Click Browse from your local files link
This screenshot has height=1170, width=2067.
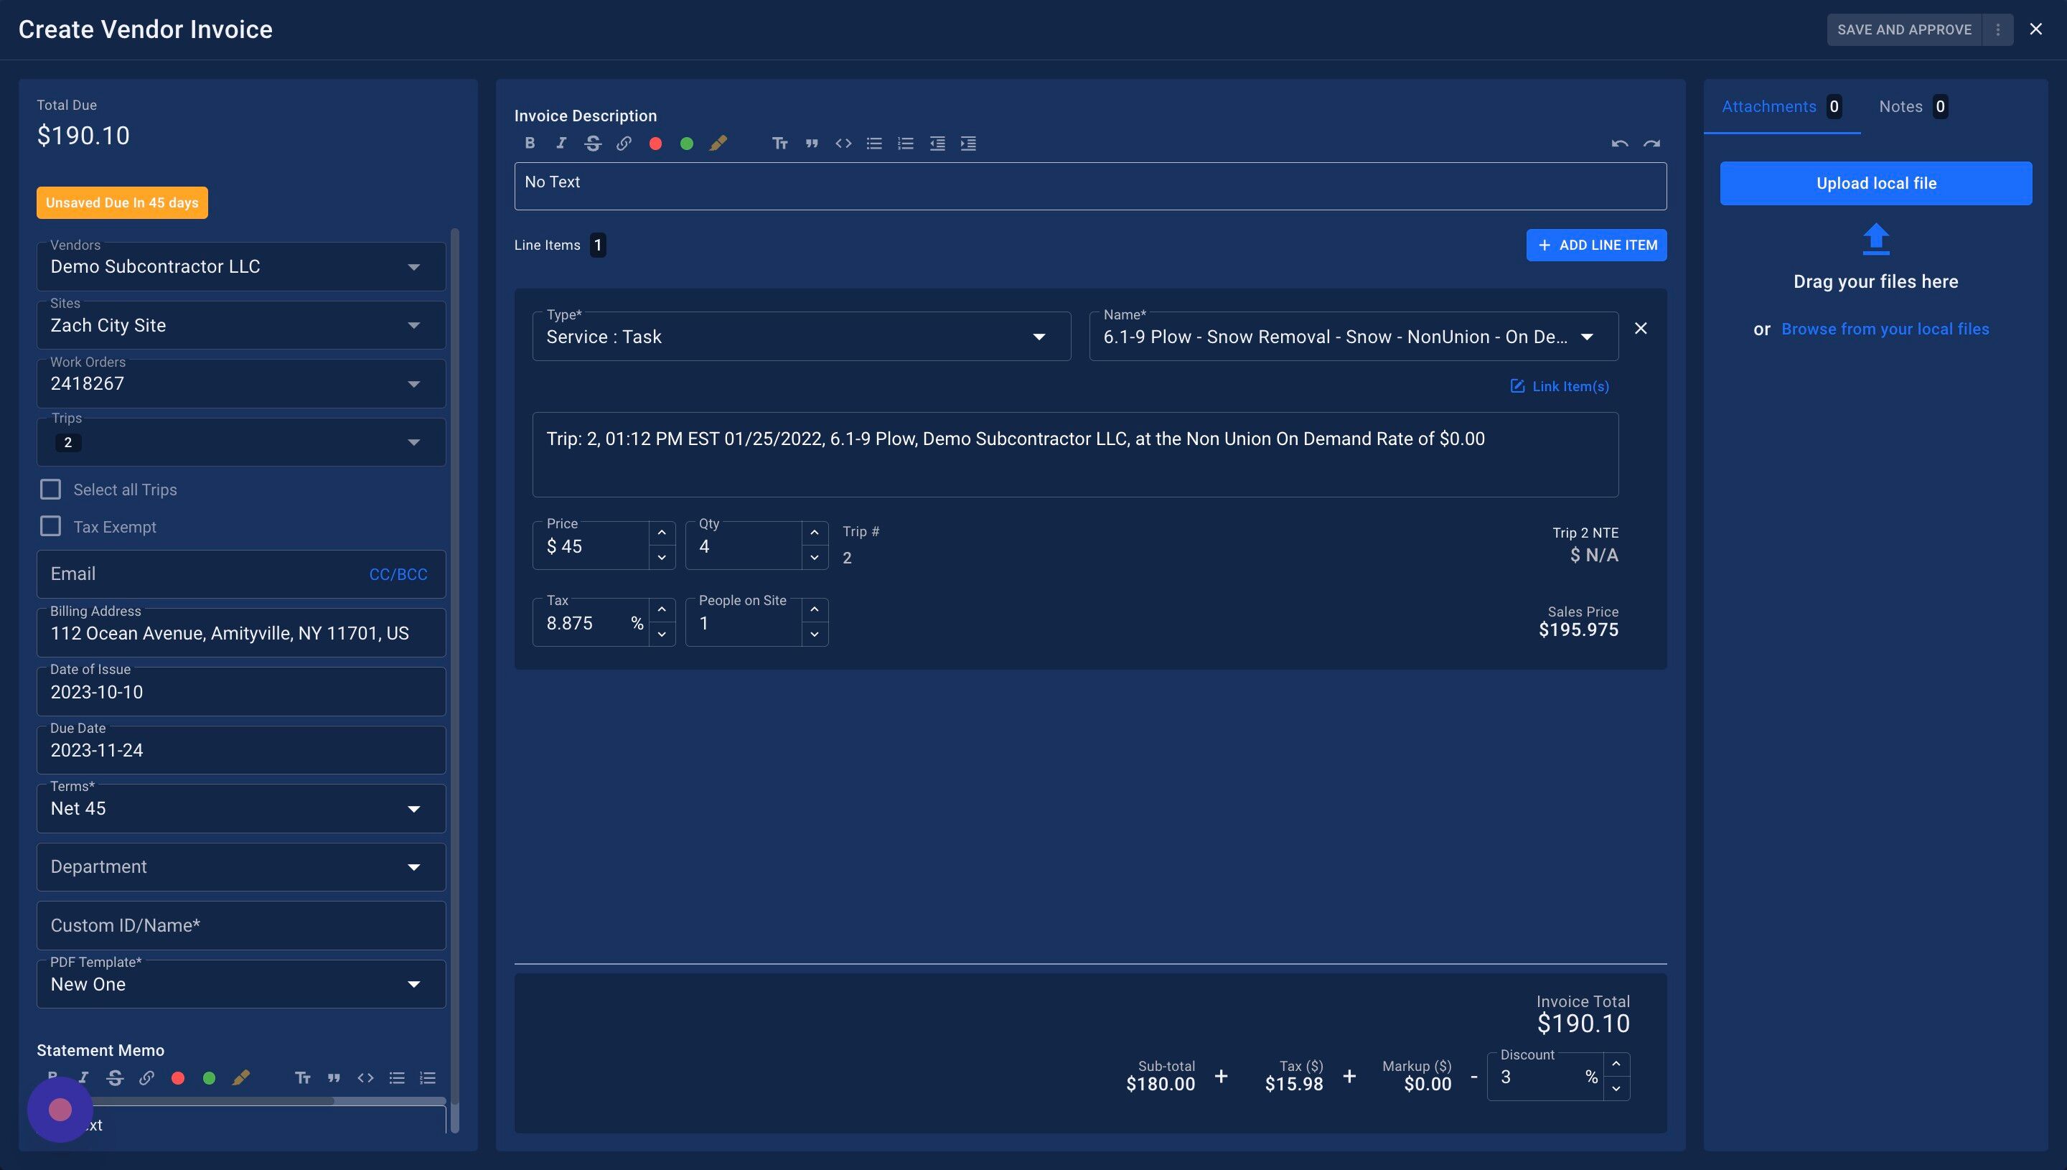click(x=1885, y=329)
